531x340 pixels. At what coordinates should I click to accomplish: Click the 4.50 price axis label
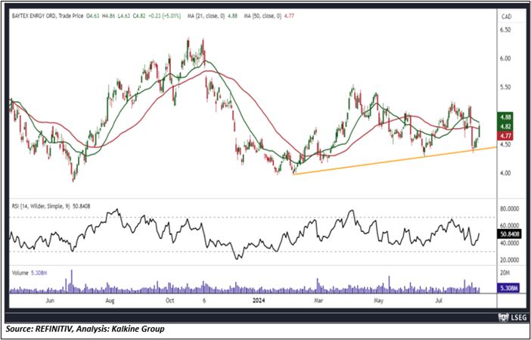coord(505,145)
